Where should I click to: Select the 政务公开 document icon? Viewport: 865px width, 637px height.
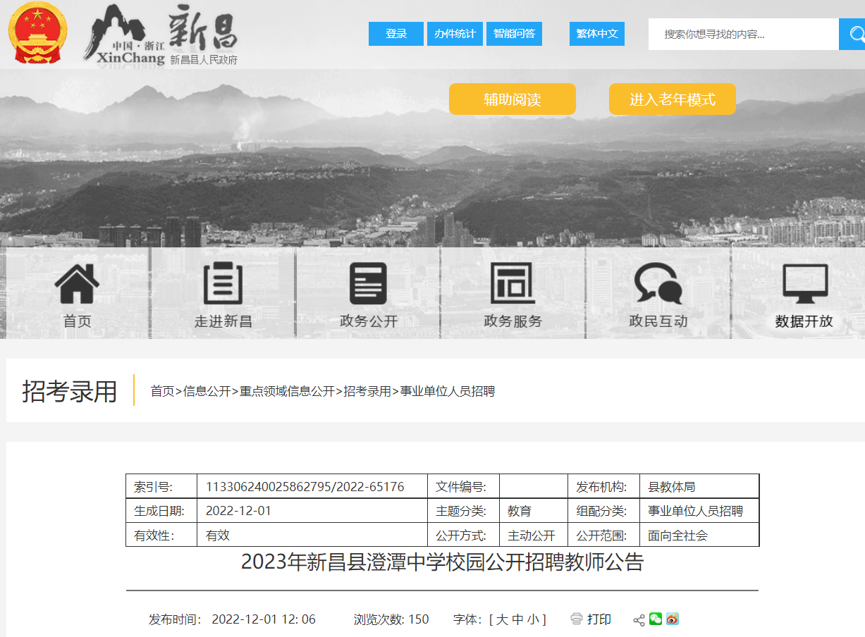click(x=368, y=283)
